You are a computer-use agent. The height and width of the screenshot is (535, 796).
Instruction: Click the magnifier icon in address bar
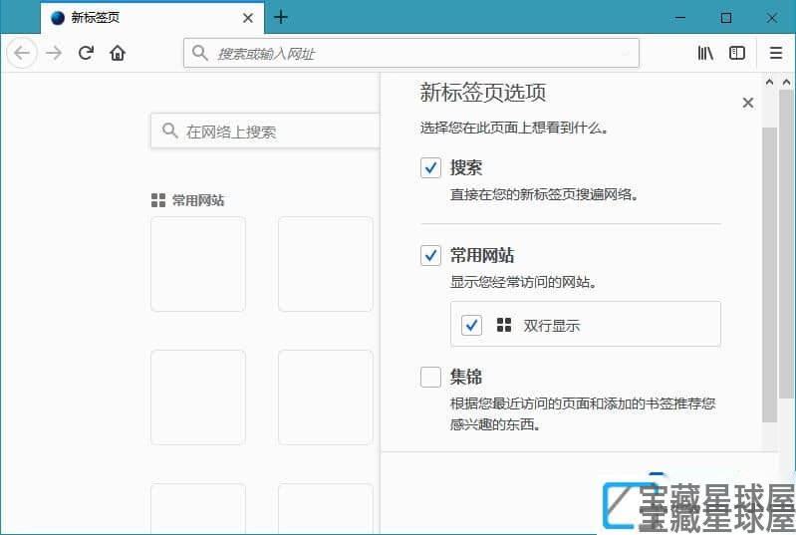(200, 53)
